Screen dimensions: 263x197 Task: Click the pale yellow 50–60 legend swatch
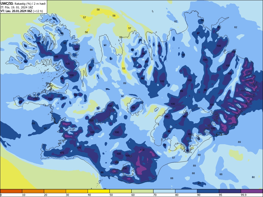click(120, 191)
